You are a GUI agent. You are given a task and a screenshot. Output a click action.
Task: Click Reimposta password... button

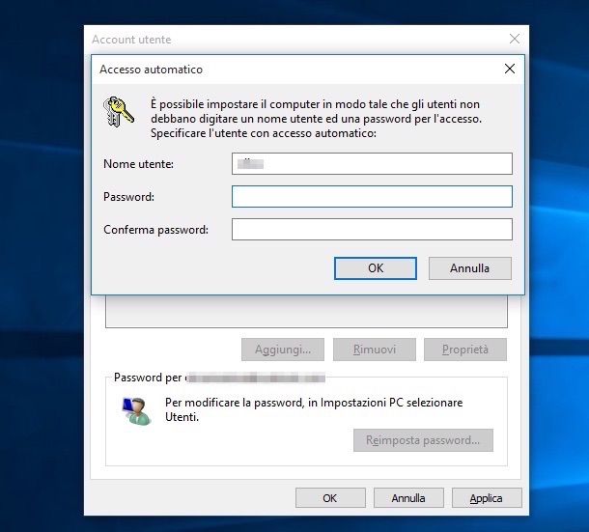coord(423,440)
